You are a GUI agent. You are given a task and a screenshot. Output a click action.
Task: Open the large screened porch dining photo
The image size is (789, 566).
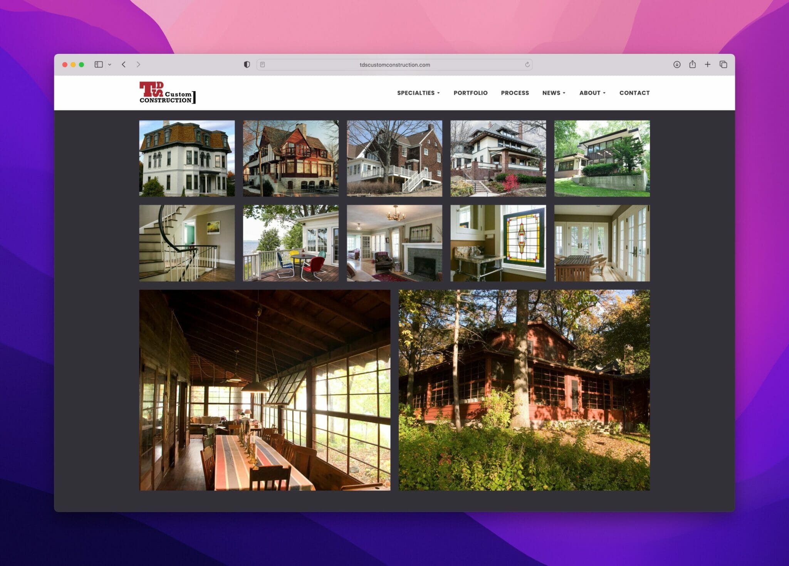coord(265,390)
